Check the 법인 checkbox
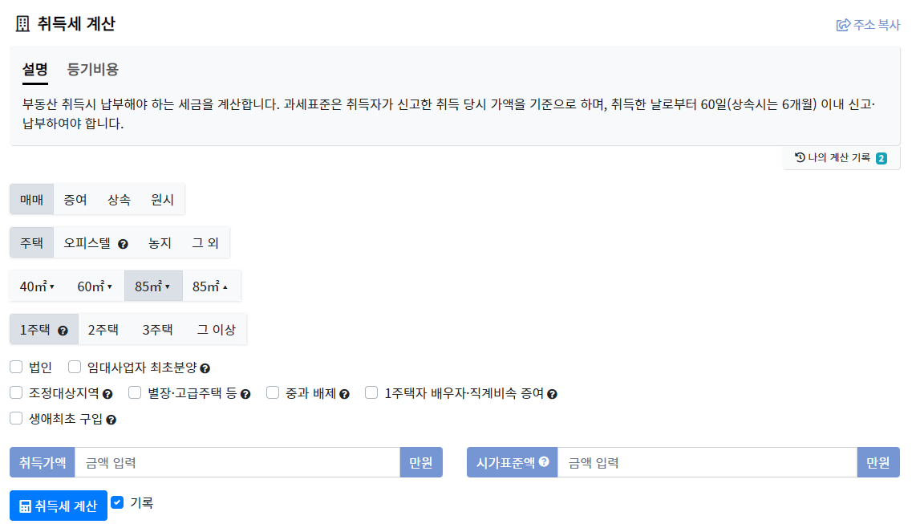This screenshot has width=916, height=524. (16, 367)
